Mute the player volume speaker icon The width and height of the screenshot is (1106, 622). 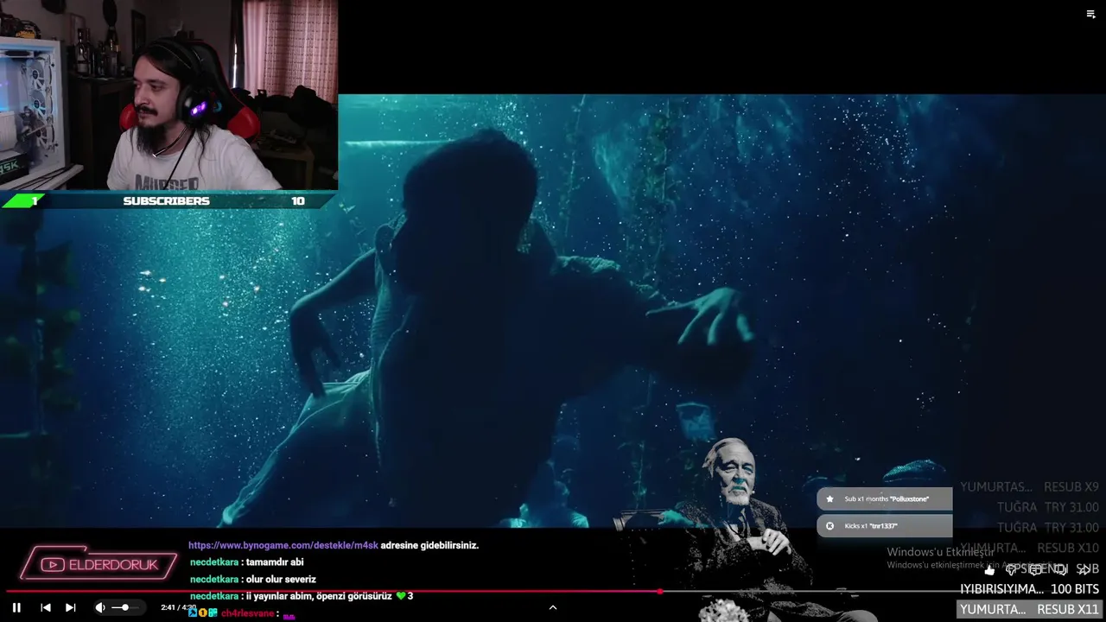tap(100, 607)
